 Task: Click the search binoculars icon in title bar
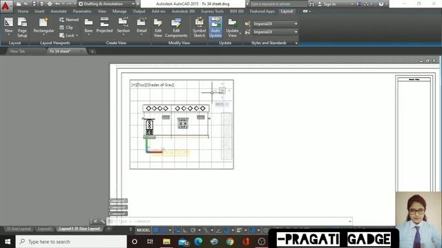coord(311,4)
